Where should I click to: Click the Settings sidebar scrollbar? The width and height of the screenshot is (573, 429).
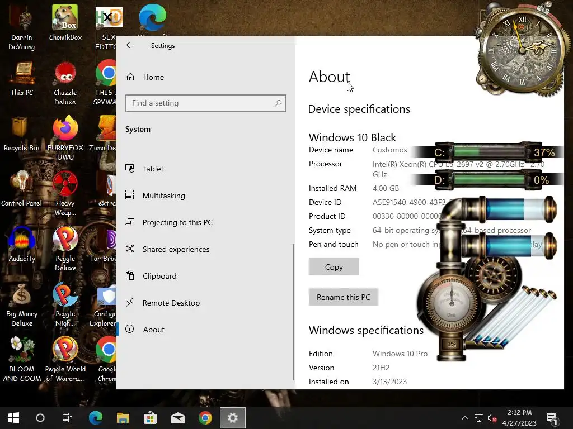click(293, 312)
